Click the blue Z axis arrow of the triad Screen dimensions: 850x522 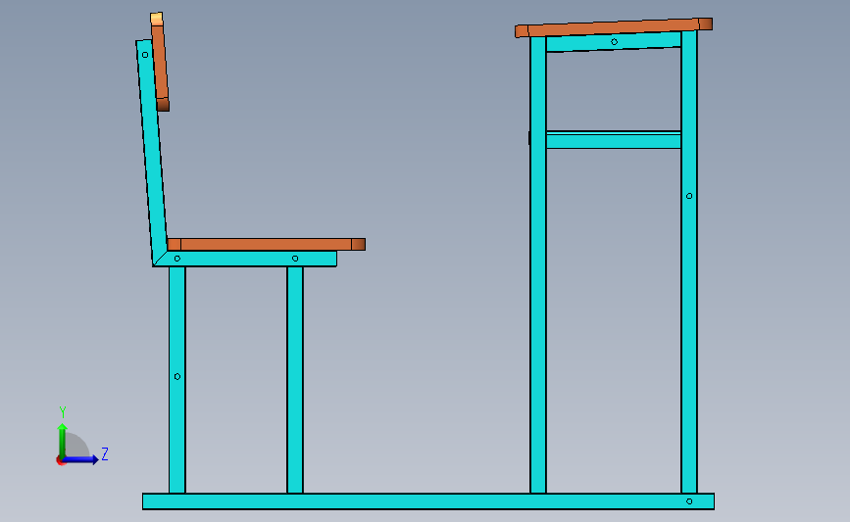[x=80, y=459]
